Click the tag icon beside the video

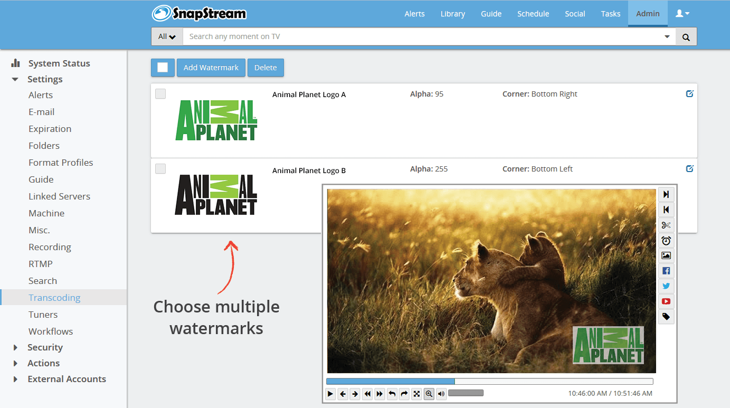pyautogui.click(x=666, y=317)
